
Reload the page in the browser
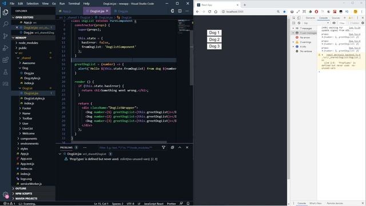[210, 11]
